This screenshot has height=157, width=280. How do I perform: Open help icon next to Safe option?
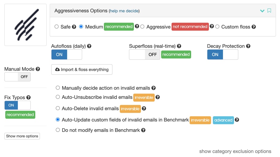[74, 27]
